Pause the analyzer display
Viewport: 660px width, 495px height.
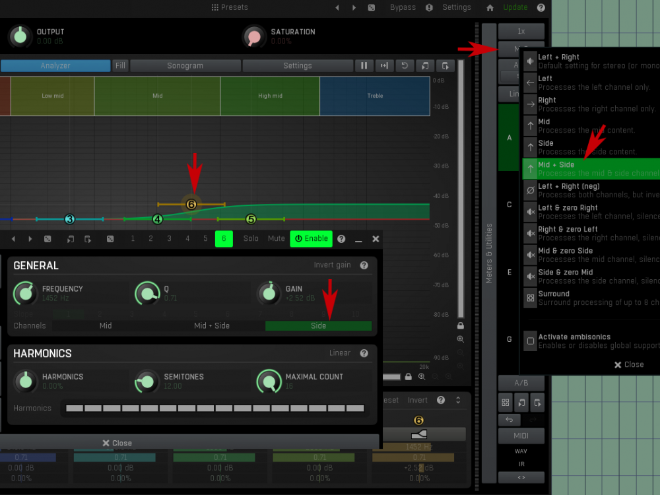[x=364, y=65]
